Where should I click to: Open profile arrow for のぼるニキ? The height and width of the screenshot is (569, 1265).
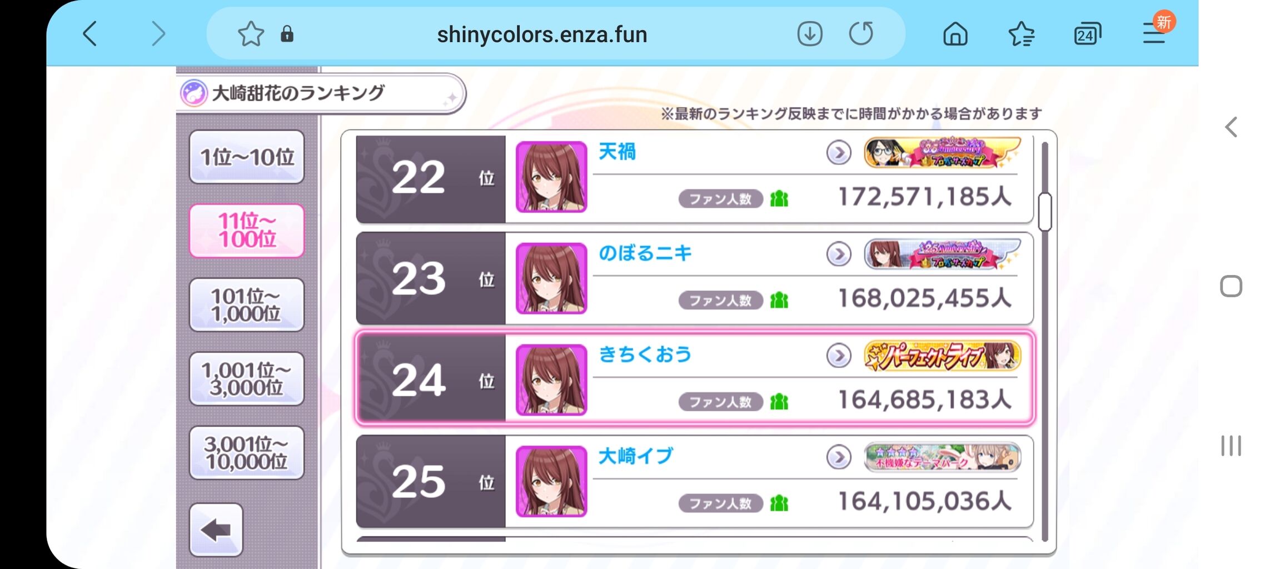coord(839,254)
